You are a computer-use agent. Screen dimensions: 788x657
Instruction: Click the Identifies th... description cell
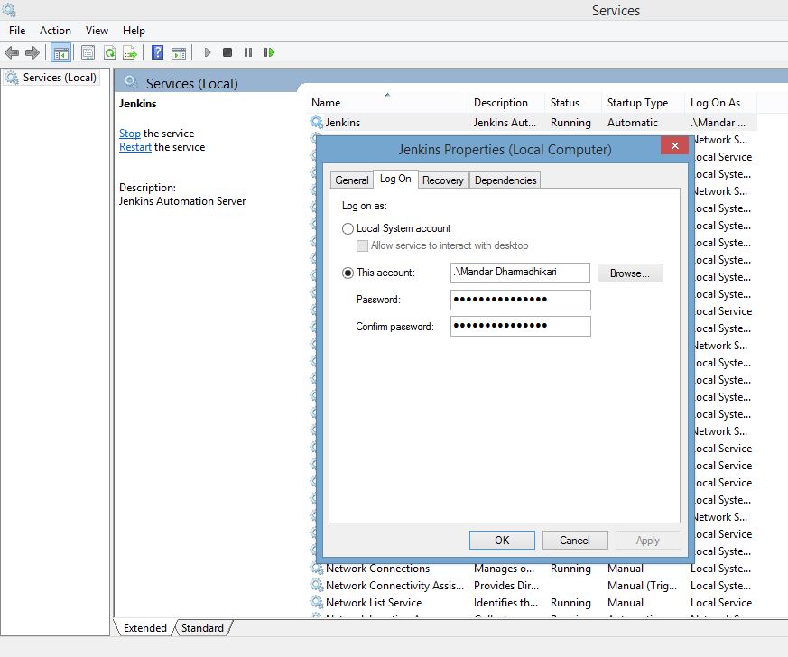505,602
